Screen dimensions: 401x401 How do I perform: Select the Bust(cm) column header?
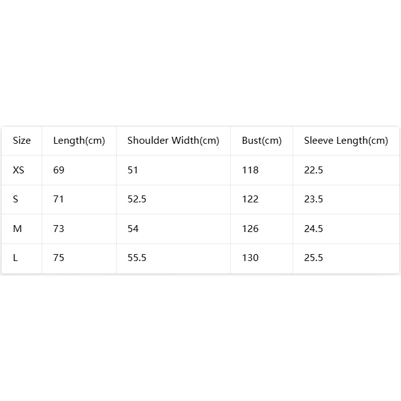point(262,141)
